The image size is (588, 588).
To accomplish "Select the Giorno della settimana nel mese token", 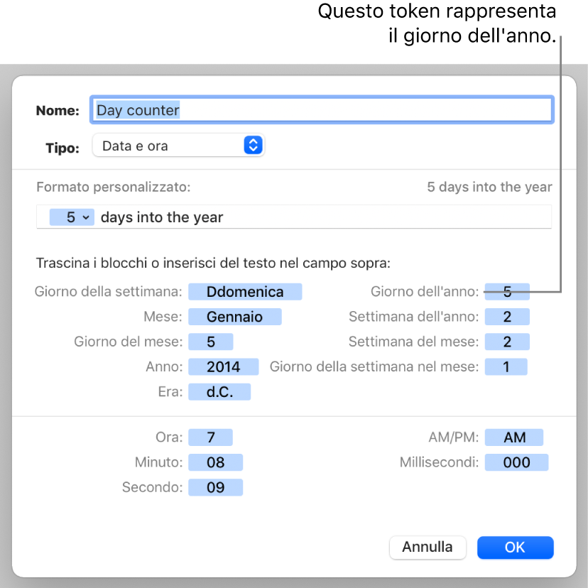I will pyautogui.click(x=506, y=366).
